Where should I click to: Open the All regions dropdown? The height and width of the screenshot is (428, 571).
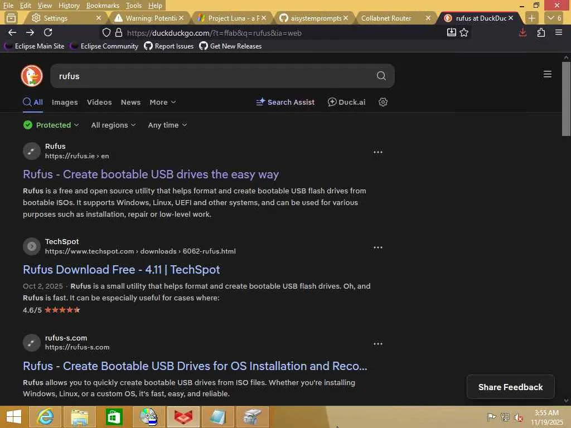pos(113,125)
